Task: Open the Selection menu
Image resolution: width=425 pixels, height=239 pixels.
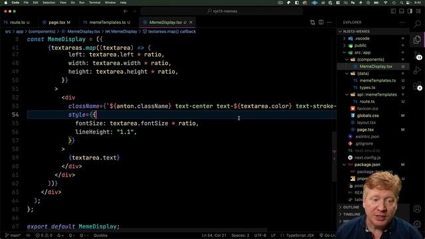Action: coord(48,3)
